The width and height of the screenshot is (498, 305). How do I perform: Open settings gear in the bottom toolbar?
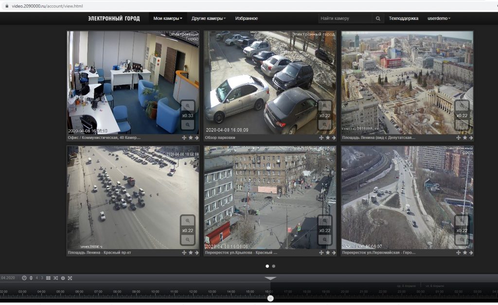pos(63,278)
